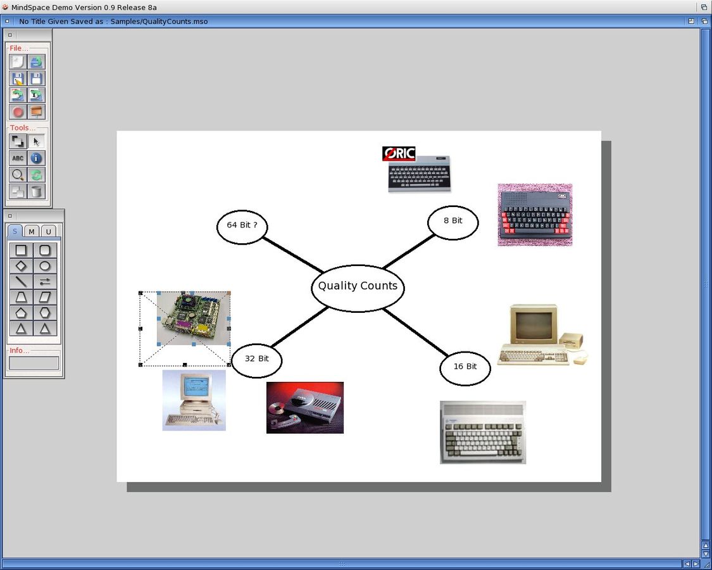Click the save with pencil floppy icon

(x=18, y=79)
